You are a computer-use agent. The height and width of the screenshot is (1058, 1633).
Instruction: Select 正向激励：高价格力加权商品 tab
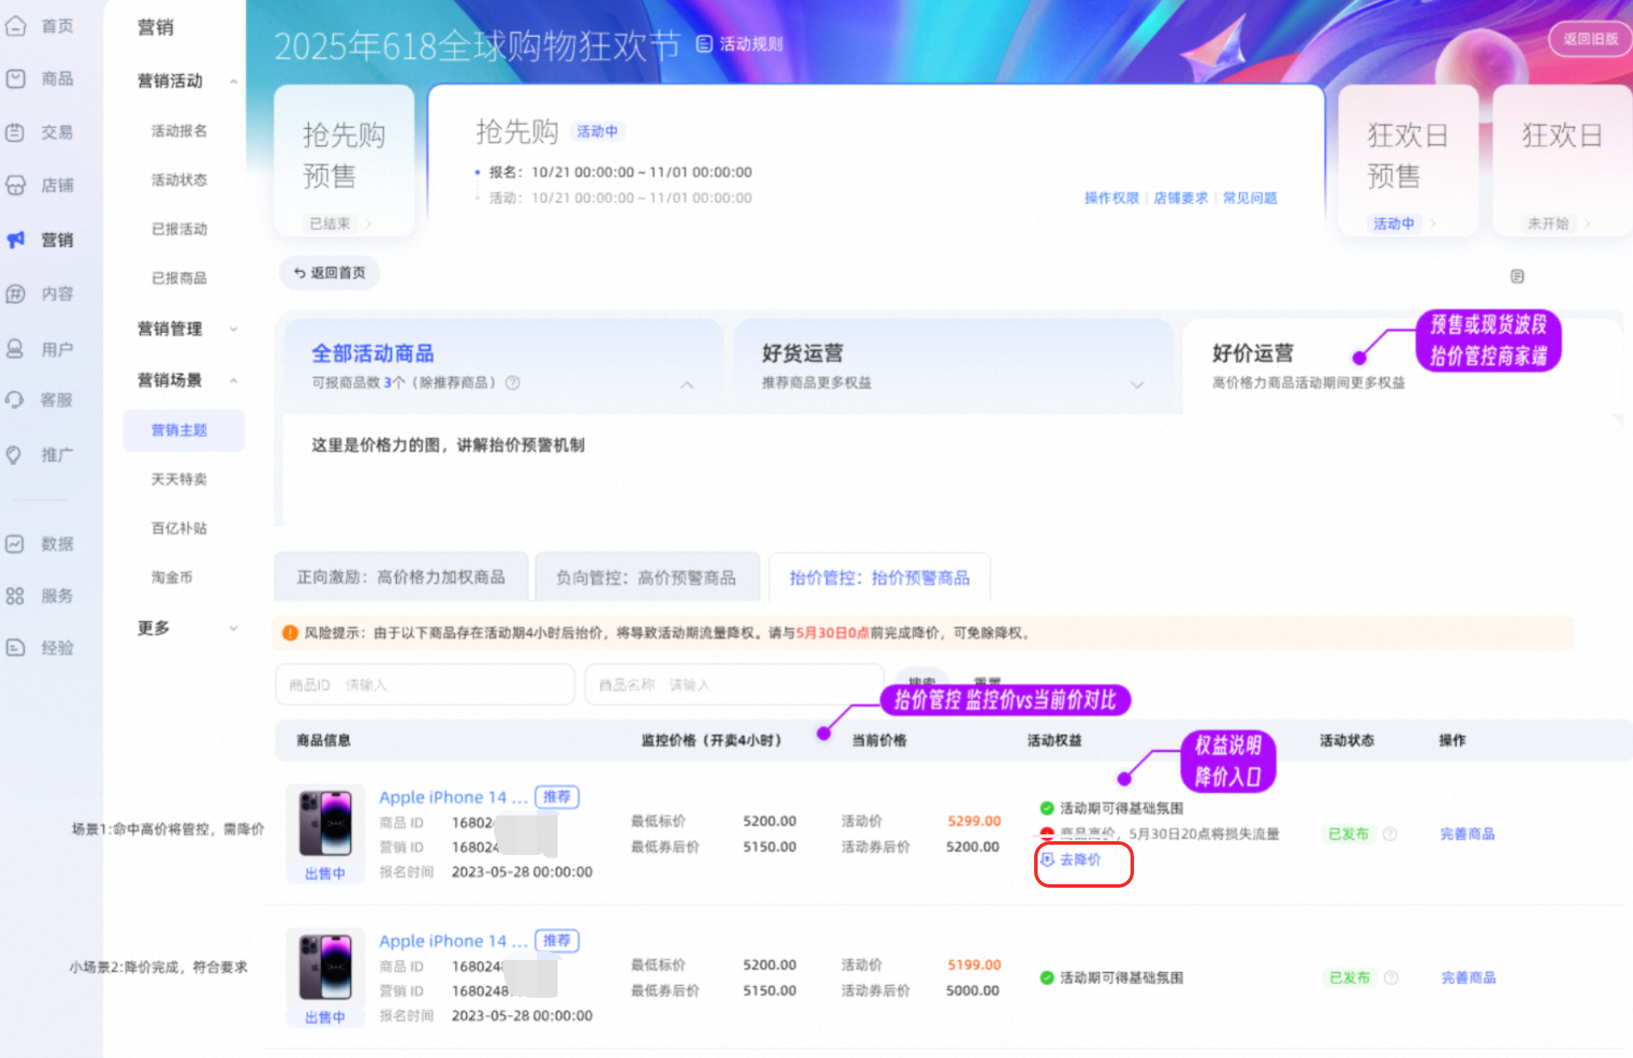pos(401,577)
